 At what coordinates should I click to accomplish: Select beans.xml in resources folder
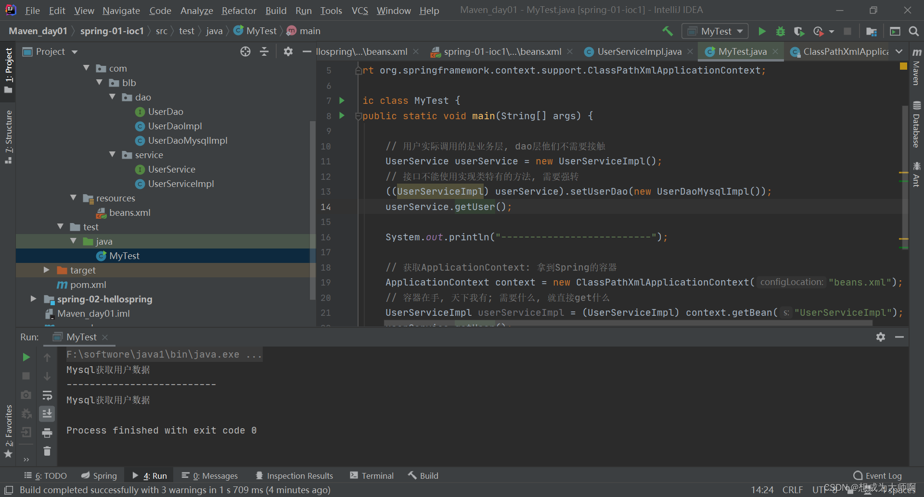click(x=129, y=212)
